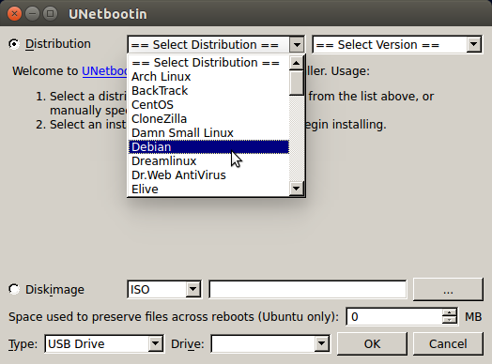Click the OK button
492x364 pixels.
tap(372, 344)
